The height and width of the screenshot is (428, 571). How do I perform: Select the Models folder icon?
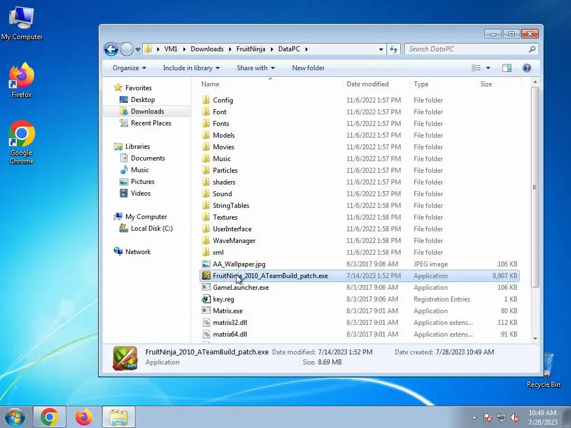(x=206, y=135)
